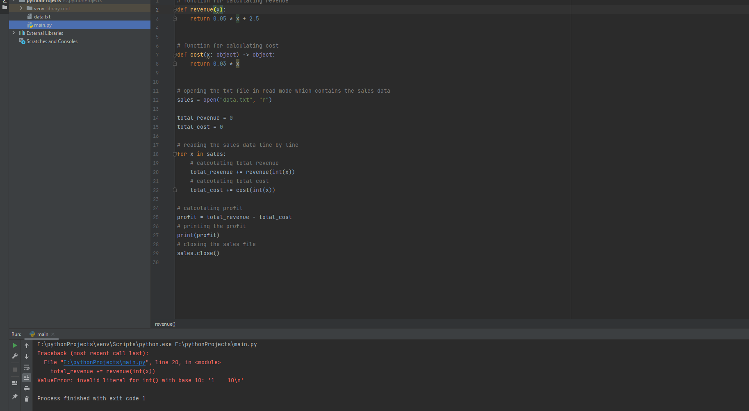This screenshot has height=411, width=749.
Task: Open the Scratches and Consoles item
Action: coord(51,41)
